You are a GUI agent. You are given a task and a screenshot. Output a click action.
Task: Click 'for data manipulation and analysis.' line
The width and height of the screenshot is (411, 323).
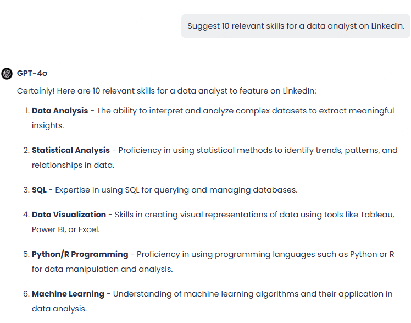coord(102,269)
